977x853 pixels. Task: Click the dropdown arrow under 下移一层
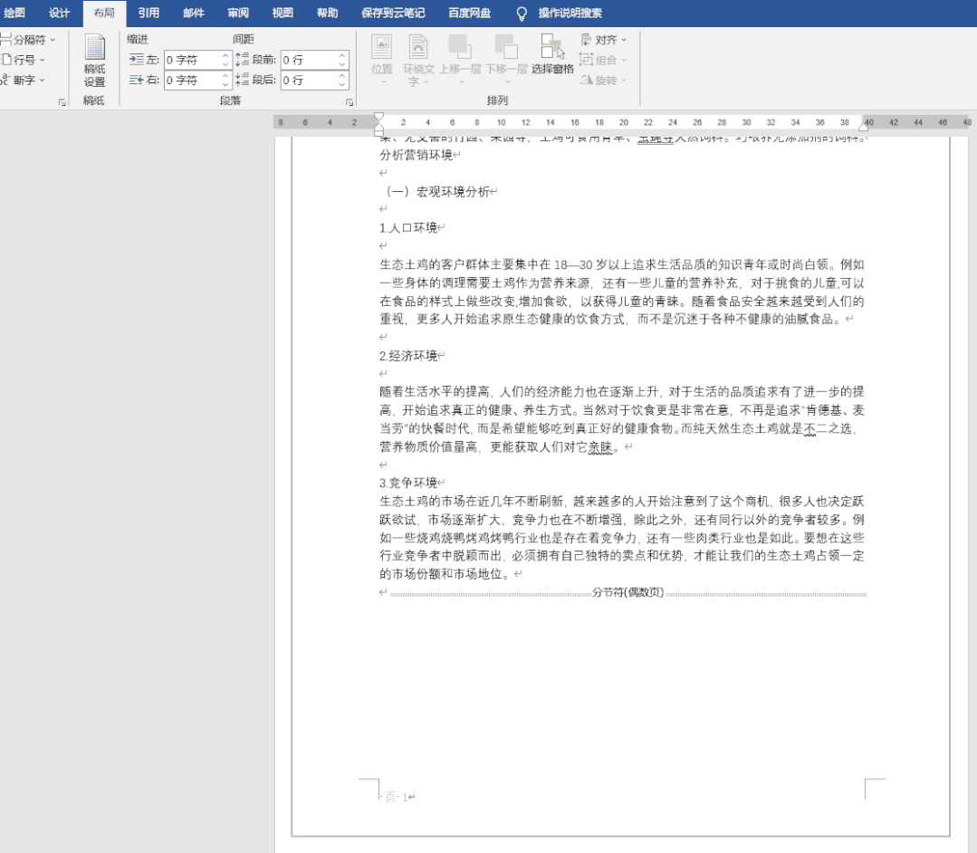pos(507,82)
